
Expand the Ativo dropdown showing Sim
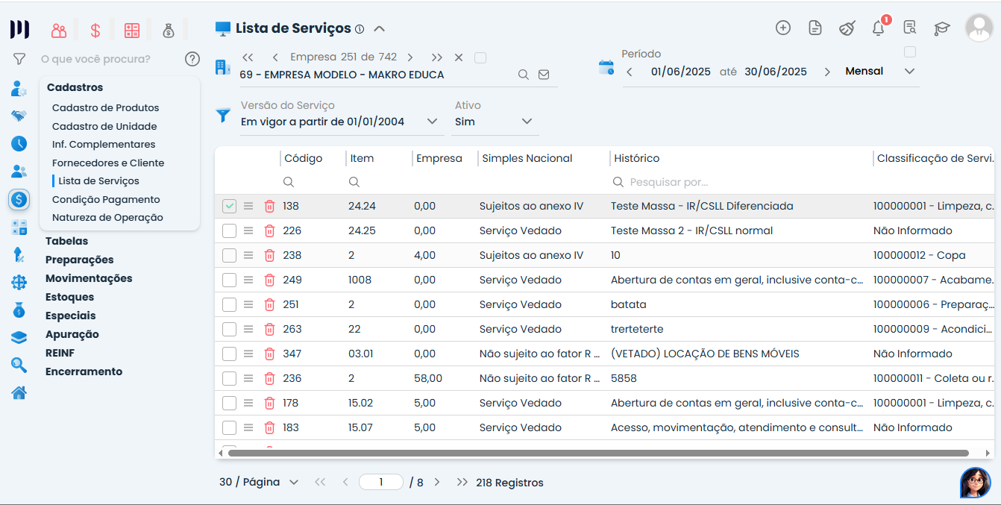(527, 122)
